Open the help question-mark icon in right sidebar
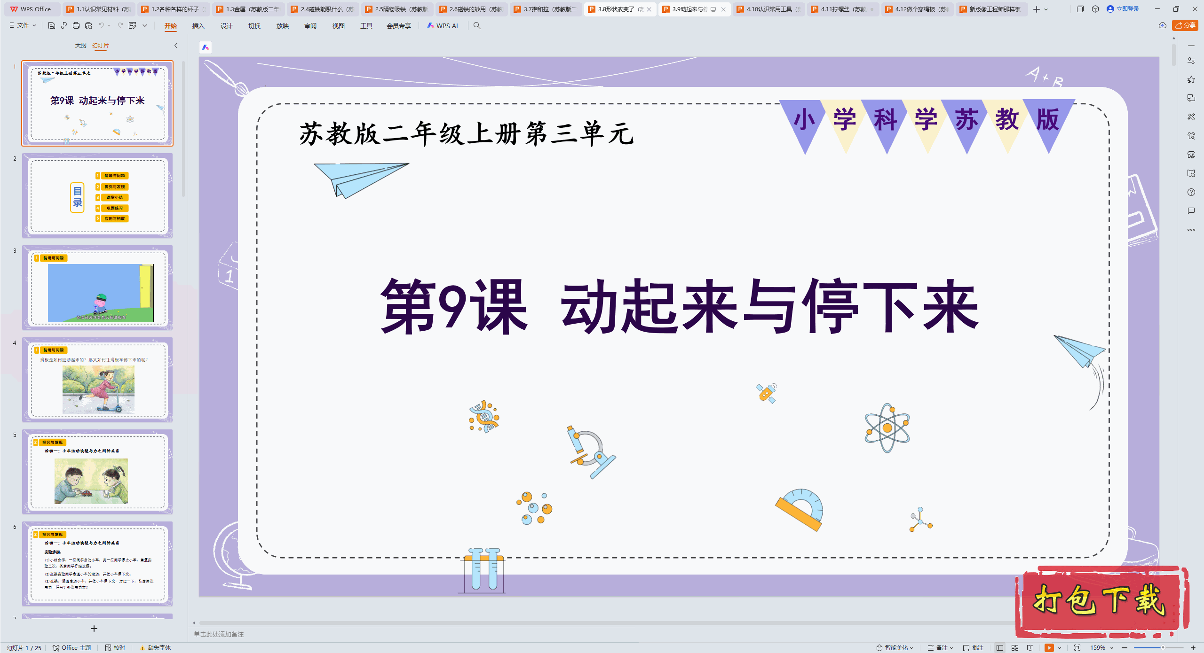 tap(1191, 192)
